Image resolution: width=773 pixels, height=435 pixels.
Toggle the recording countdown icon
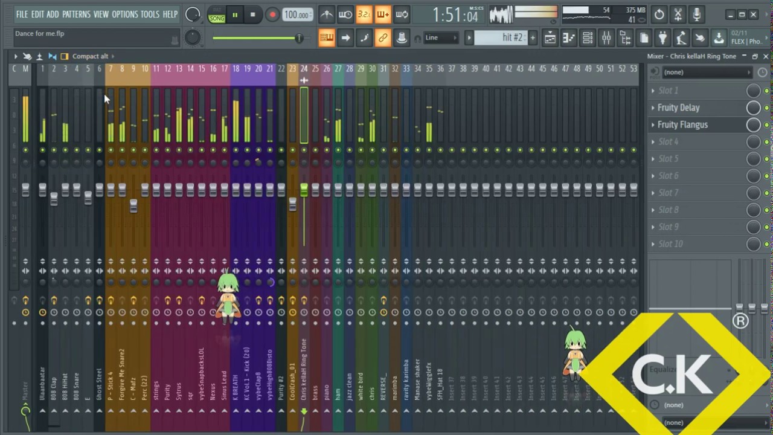point(364,14)
